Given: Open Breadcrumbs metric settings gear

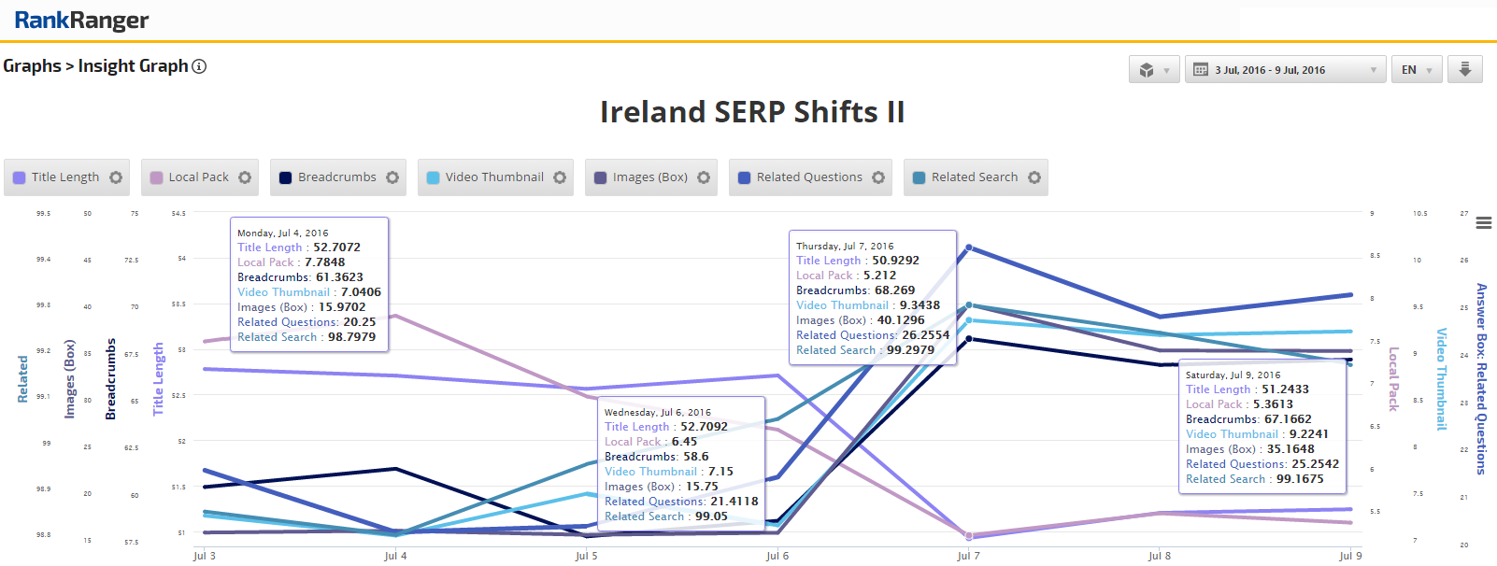Looking at the screenshot, I should pyautogui.click(x=392, y=177).
